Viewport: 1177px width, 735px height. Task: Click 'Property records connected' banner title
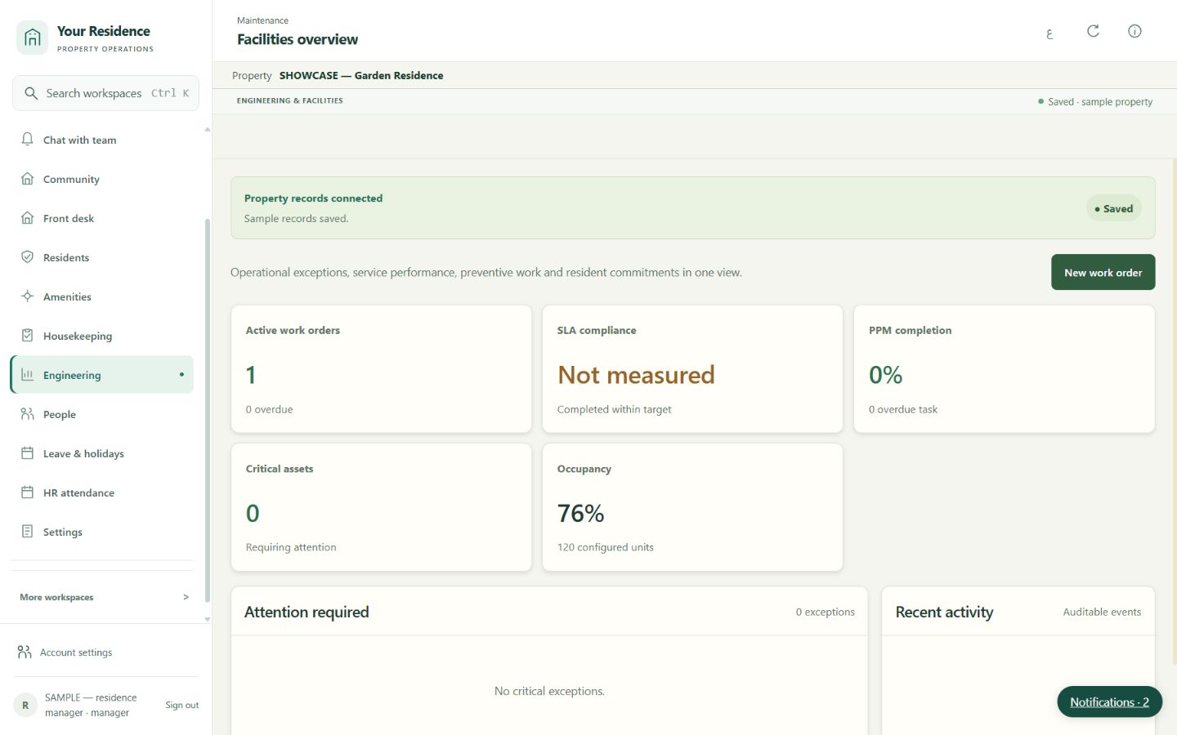click(313, 198)
